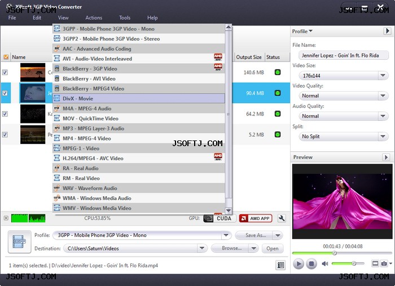
Task: Select AAC - Advanced Audio Coding profile
Action: (x=139, y=49)
